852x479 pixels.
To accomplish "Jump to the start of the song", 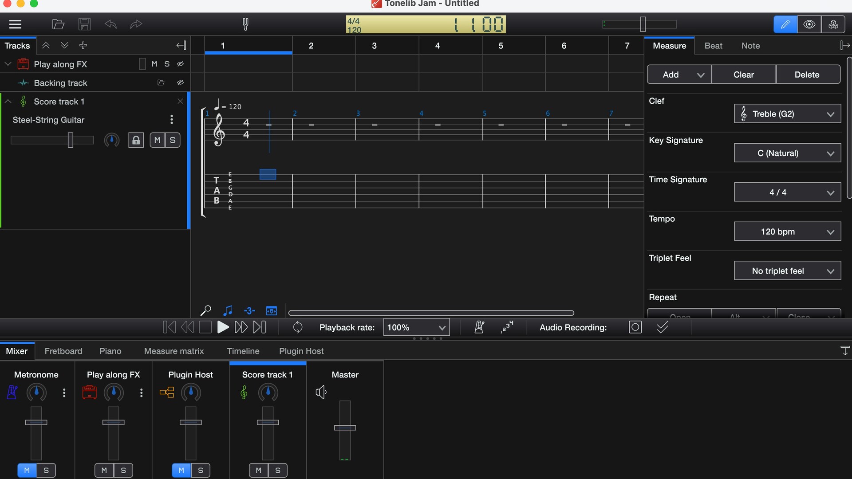I will pyautogui.click(x=169, y=328).
